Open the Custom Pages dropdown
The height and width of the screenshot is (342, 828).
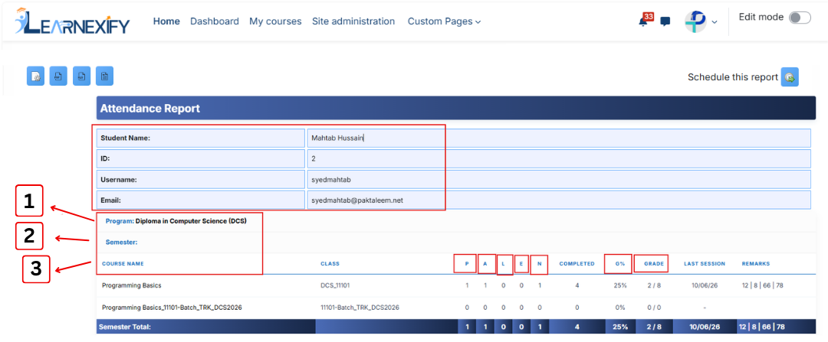coord(444,21)
